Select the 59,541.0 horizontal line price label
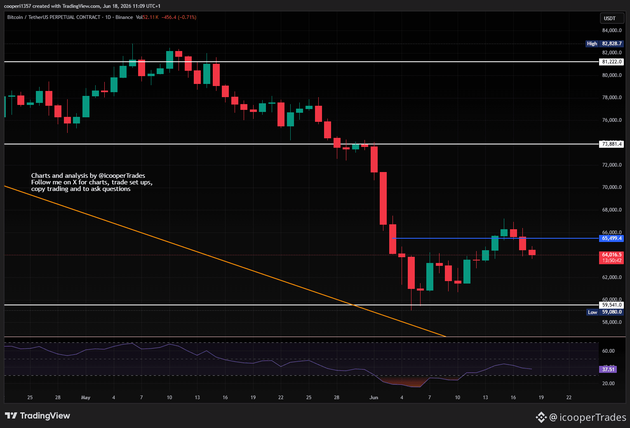630x428 pixels. [x=611, y=305]
